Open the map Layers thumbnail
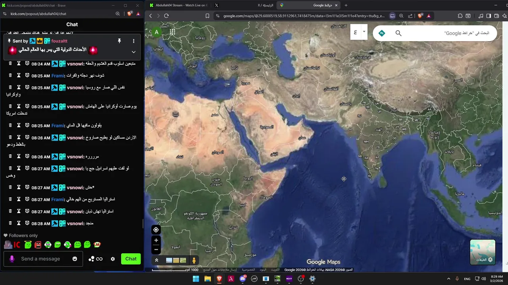The height and width of the screenshot is (285, 508). coord(483,252)
